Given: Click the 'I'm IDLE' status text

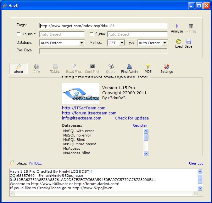Looking at the screenshot, I should point(36,163).
